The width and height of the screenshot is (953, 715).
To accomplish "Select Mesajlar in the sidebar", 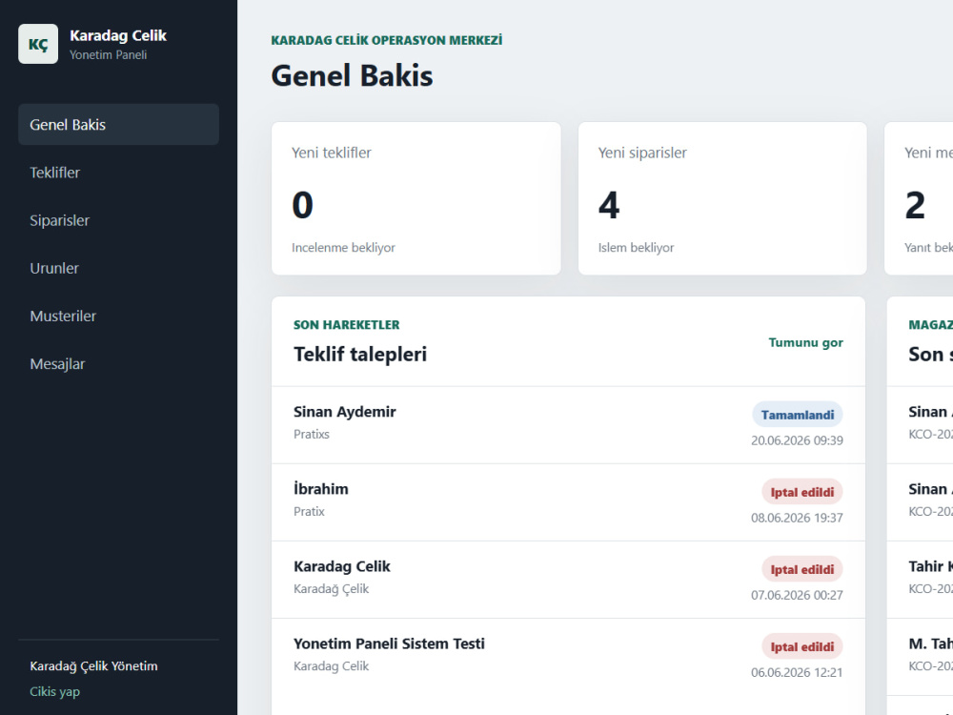I will tap(118, 364).
